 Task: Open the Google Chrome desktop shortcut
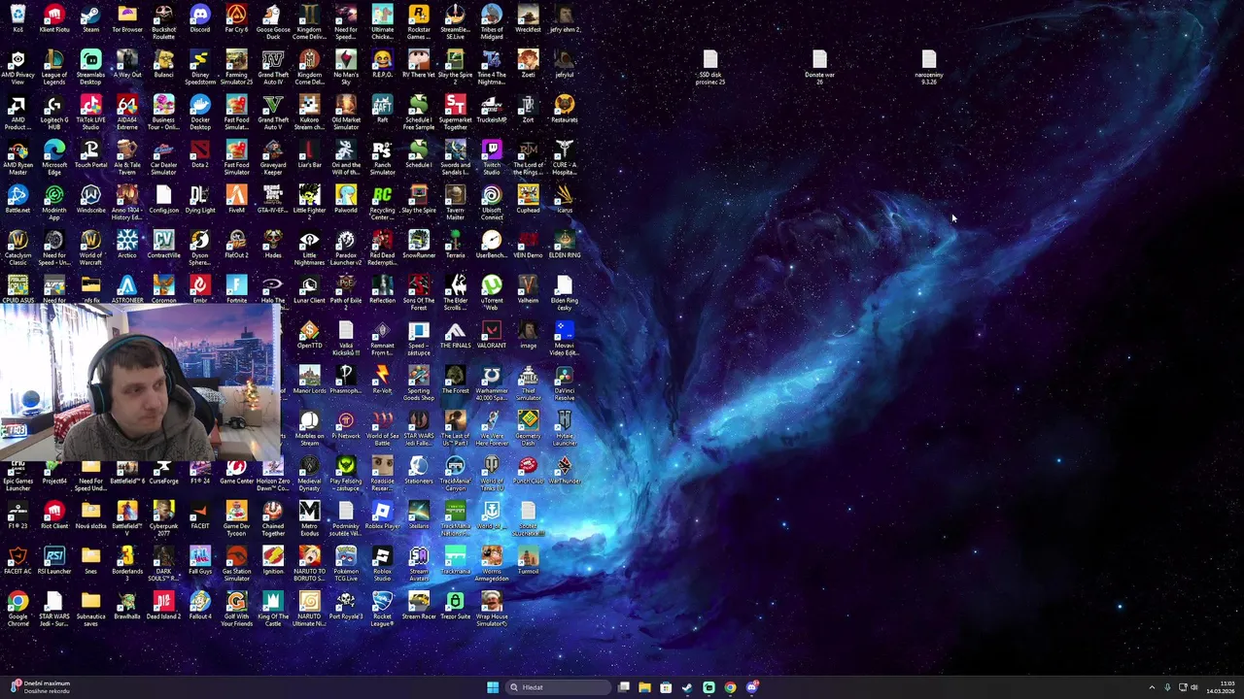(17, 609)
